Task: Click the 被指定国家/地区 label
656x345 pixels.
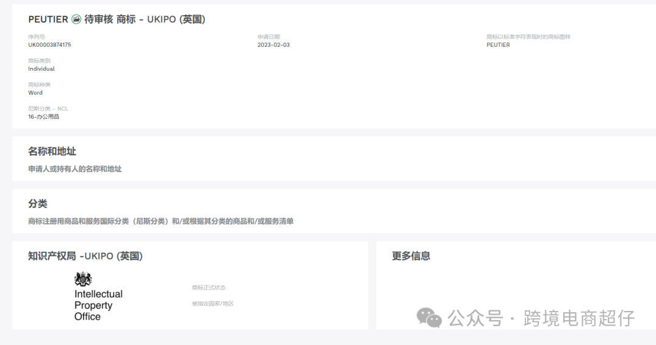Action: tap(213, 304)
